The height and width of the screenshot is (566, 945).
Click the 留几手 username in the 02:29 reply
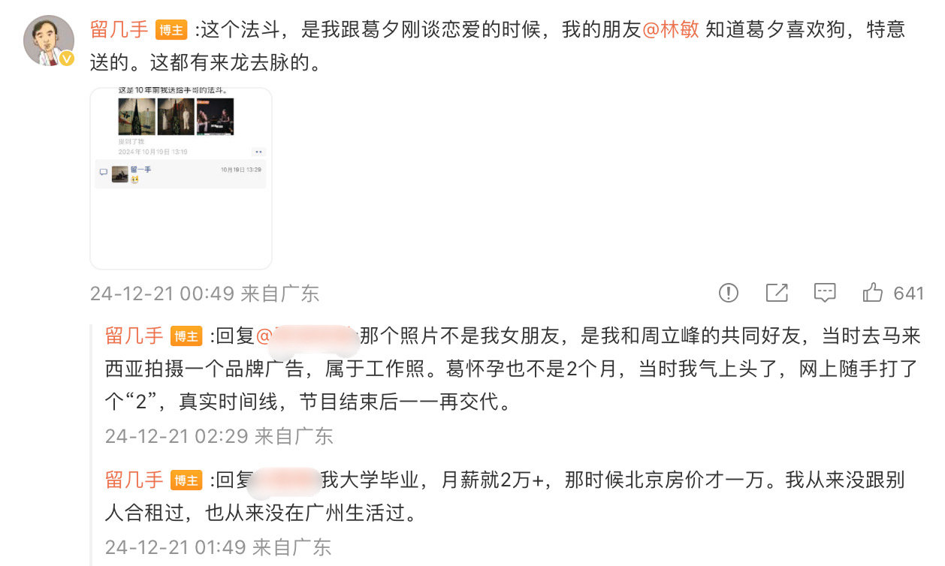pyautogui.click(x=134, y=336)
